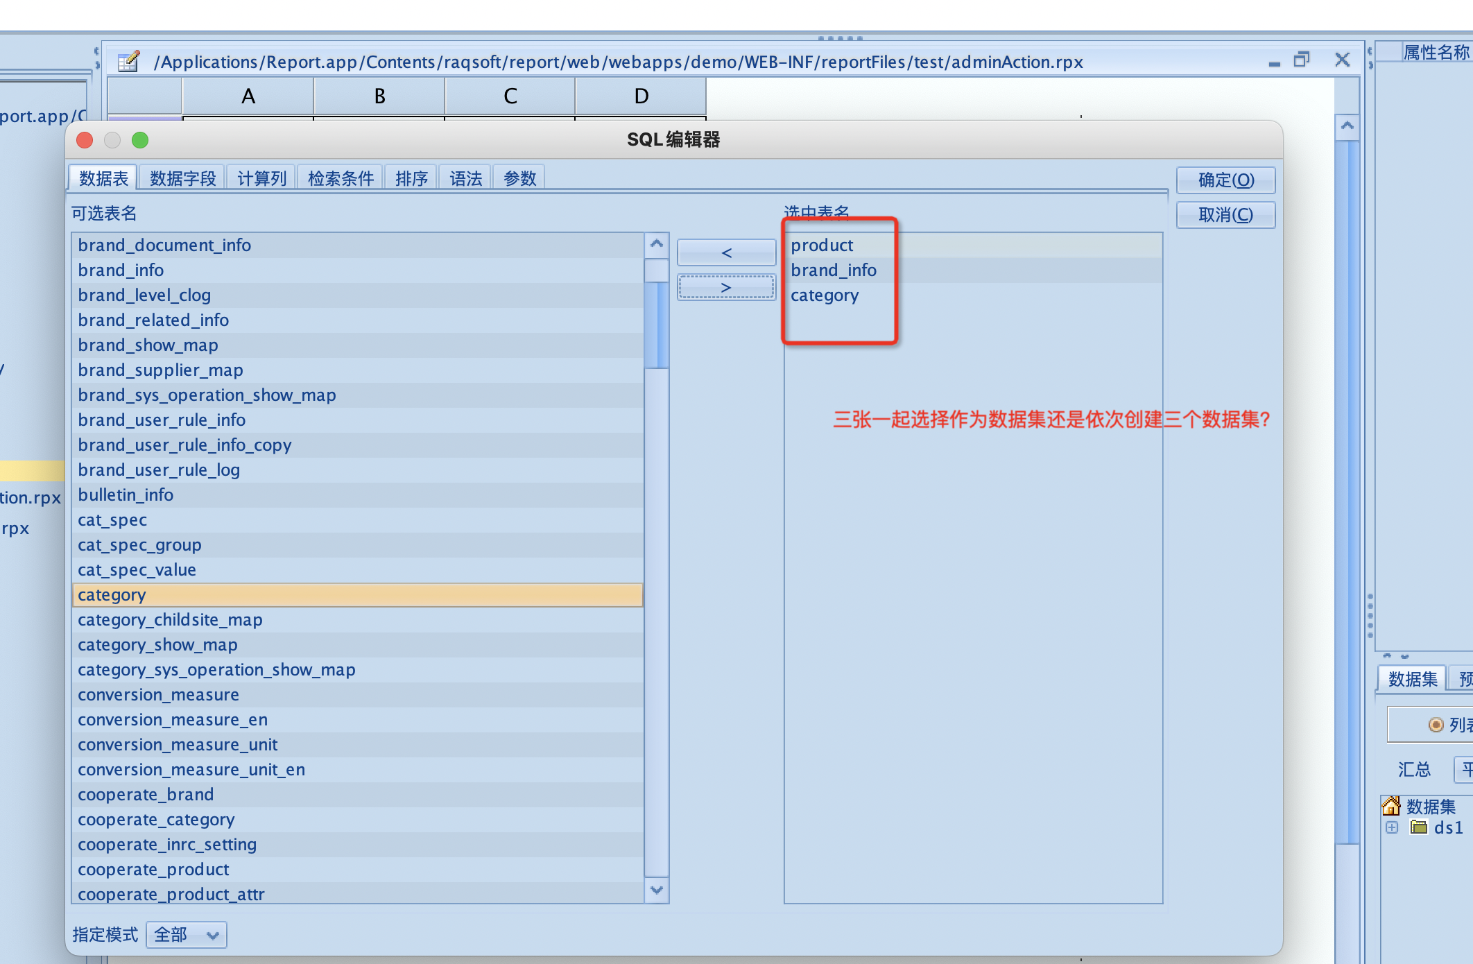
Task: Expand the ds1 dataset tree node
Action: click(x=1392, y=827)
